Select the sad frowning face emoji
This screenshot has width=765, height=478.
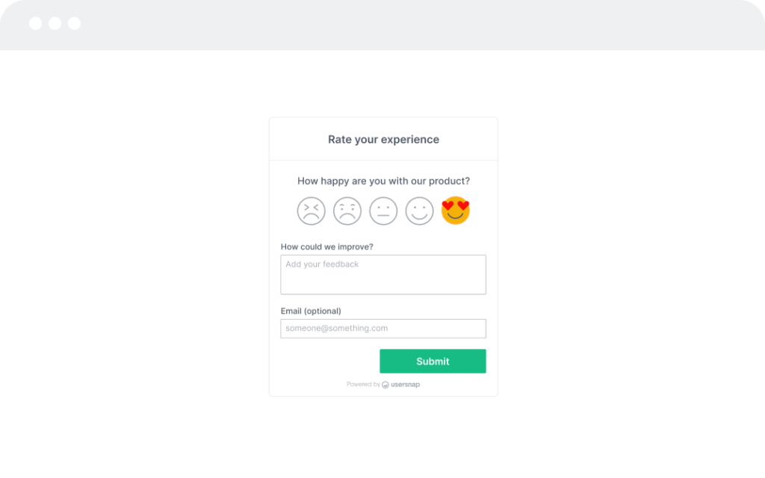point(347,210)
